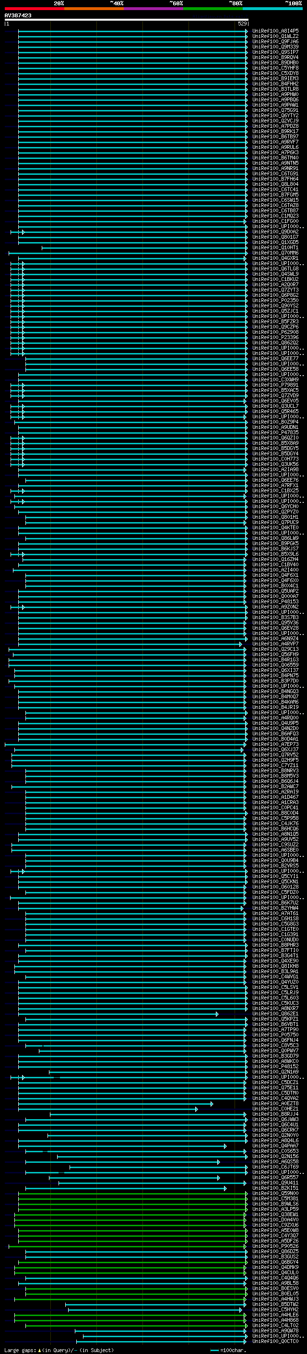Select hit UniRef100_B8NRV3

pos(275,770)
